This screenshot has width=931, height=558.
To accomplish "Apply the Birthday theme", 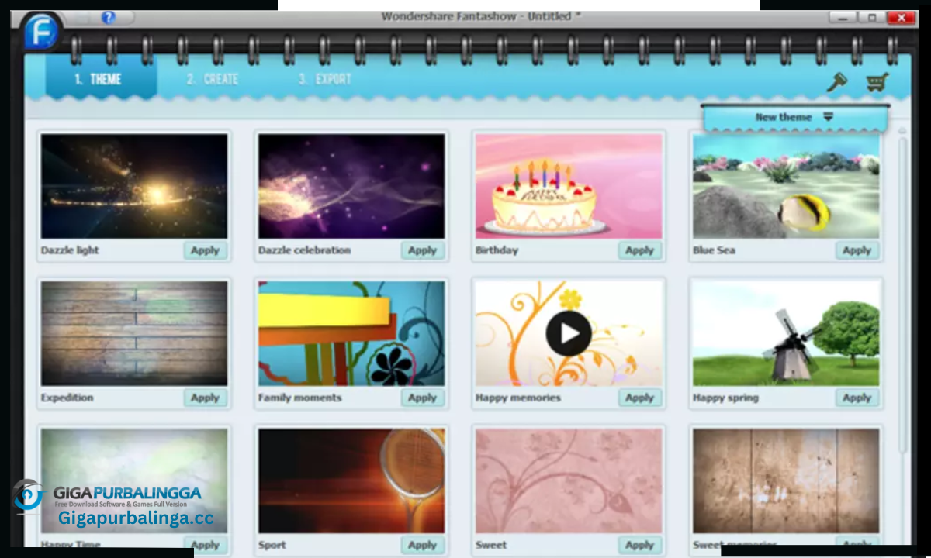I will (640, 250).
